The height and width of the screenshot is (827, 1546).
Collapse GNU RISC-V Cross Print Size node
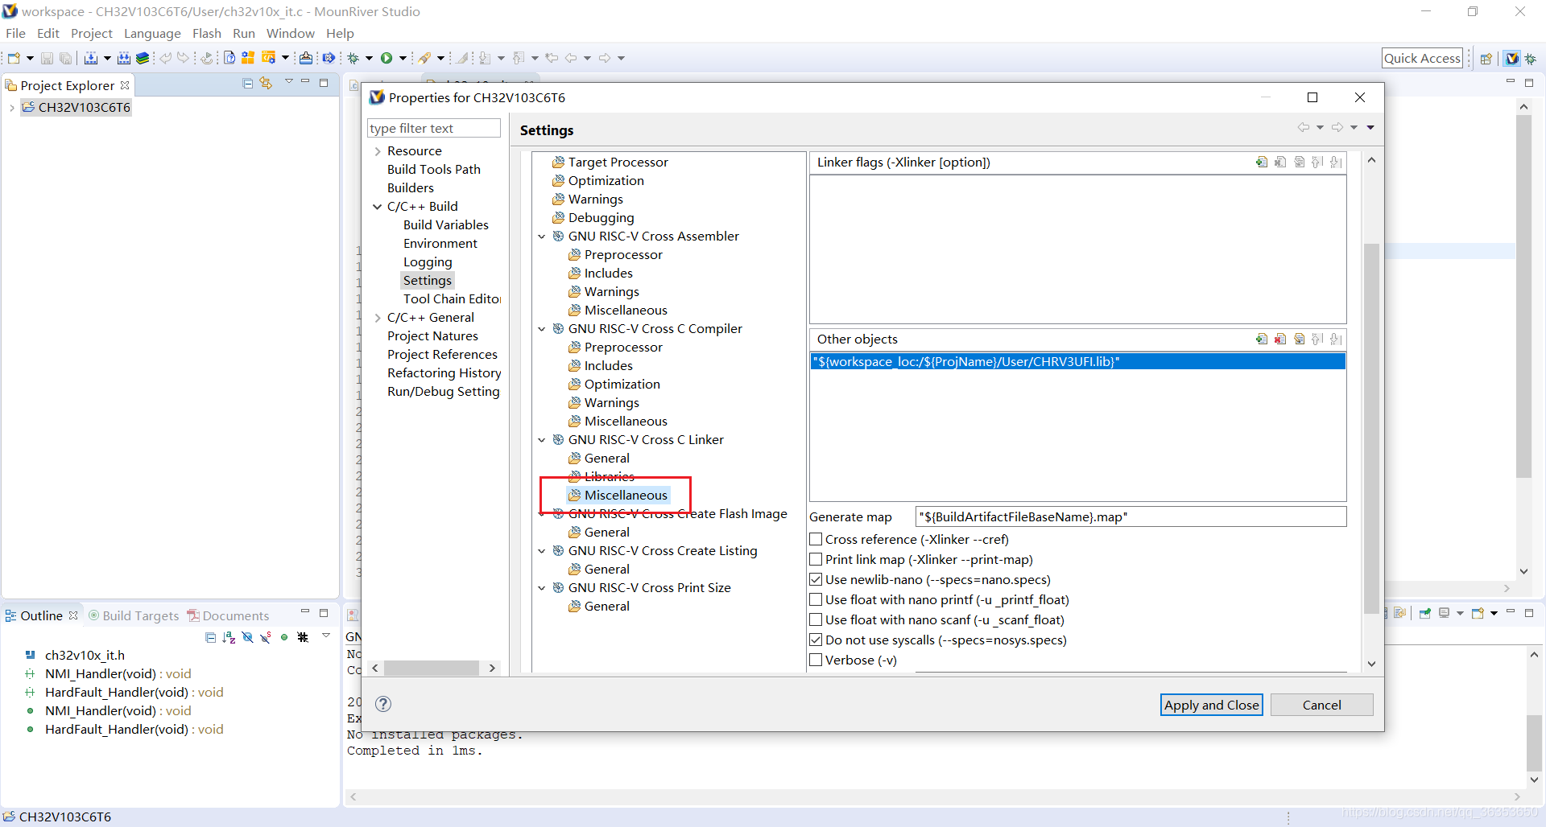click(x=542, y=588)
